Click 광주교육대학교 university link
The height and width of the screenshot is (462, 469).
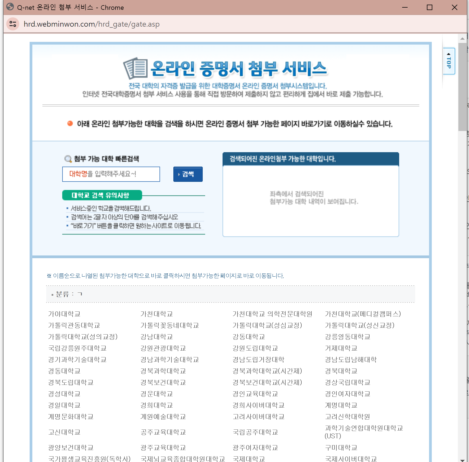click(x=163, y=448)
